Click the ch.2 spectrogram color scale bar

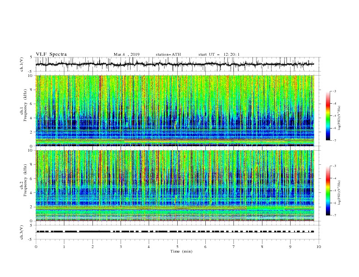pos(328,191)
